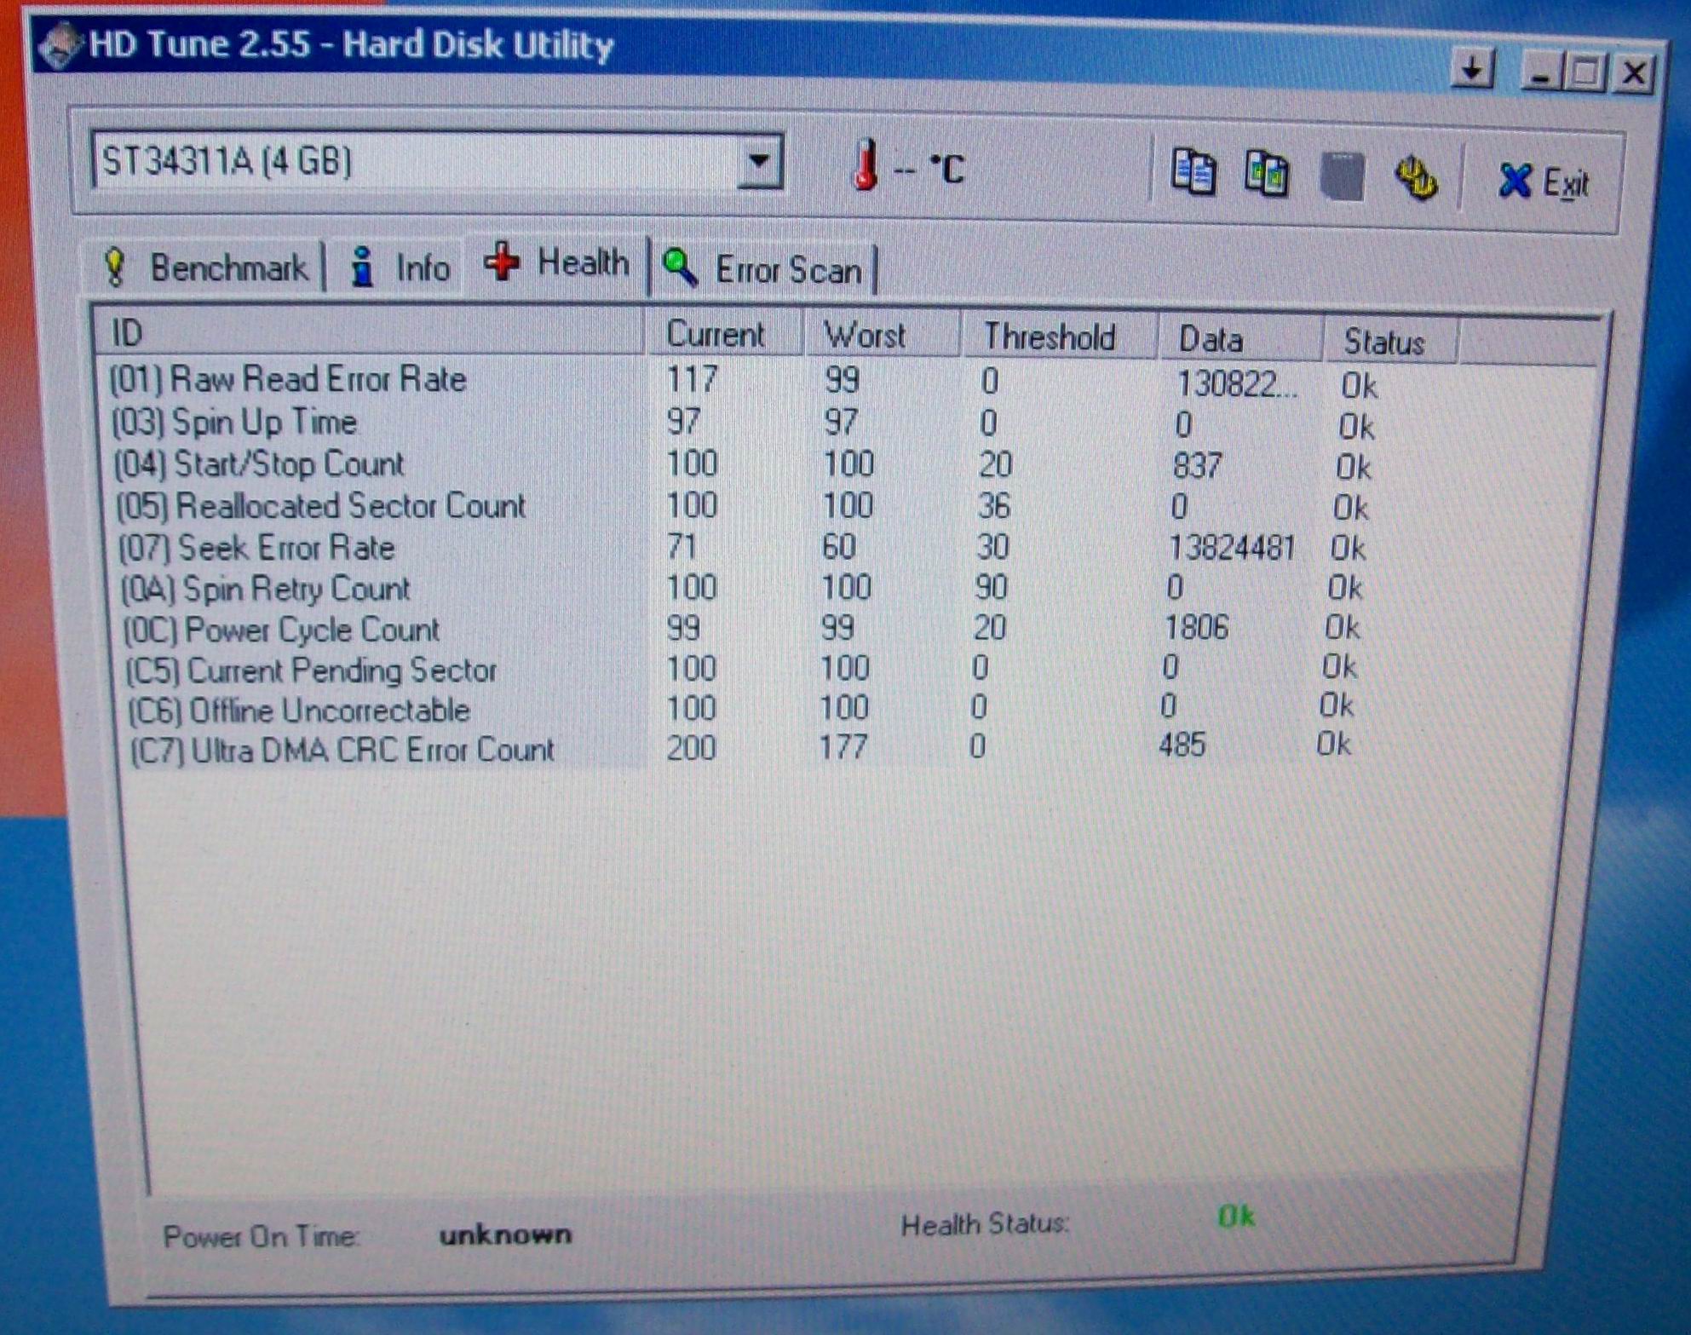Click the Exit button
Screen dimensions: 1691x1335
click(x=1543, y=181)
